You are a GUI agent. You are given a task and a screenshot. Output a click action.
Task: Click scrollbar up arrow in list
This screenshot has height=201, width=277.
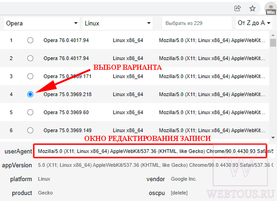pos(273,35)
